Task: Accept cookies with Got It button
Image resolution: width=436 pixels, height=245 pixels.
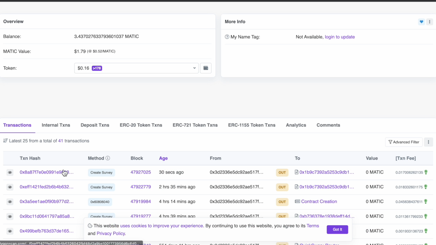Action: click(337, 229)
